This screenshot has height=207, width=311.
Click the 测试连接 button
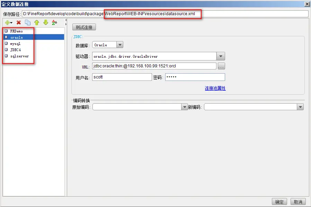(84, 27)
